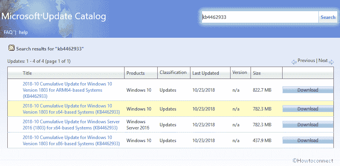This screenshot has width=340, height=166.
Task: Click the Next page arrow icon
Action: coord(331,62)
